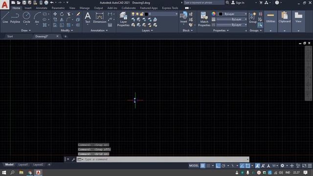
Task: Click the Scale tool icon
Action: click(x=62, y=25)
